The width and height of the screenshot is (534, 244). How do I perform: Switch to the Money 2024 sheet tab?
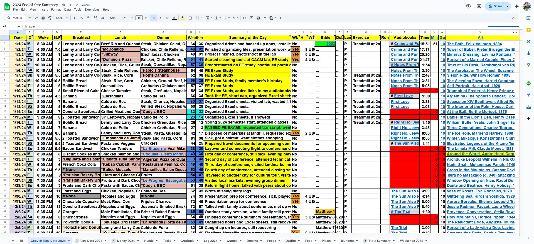(x=126, y=241)
